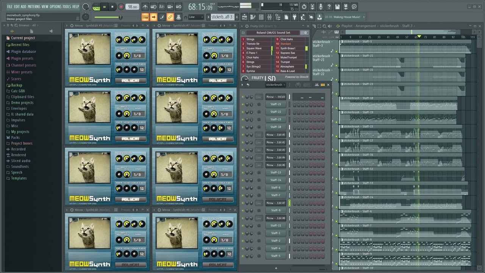
Task: Save the project with floppy disk icon
Action: [x=337, y=7]
